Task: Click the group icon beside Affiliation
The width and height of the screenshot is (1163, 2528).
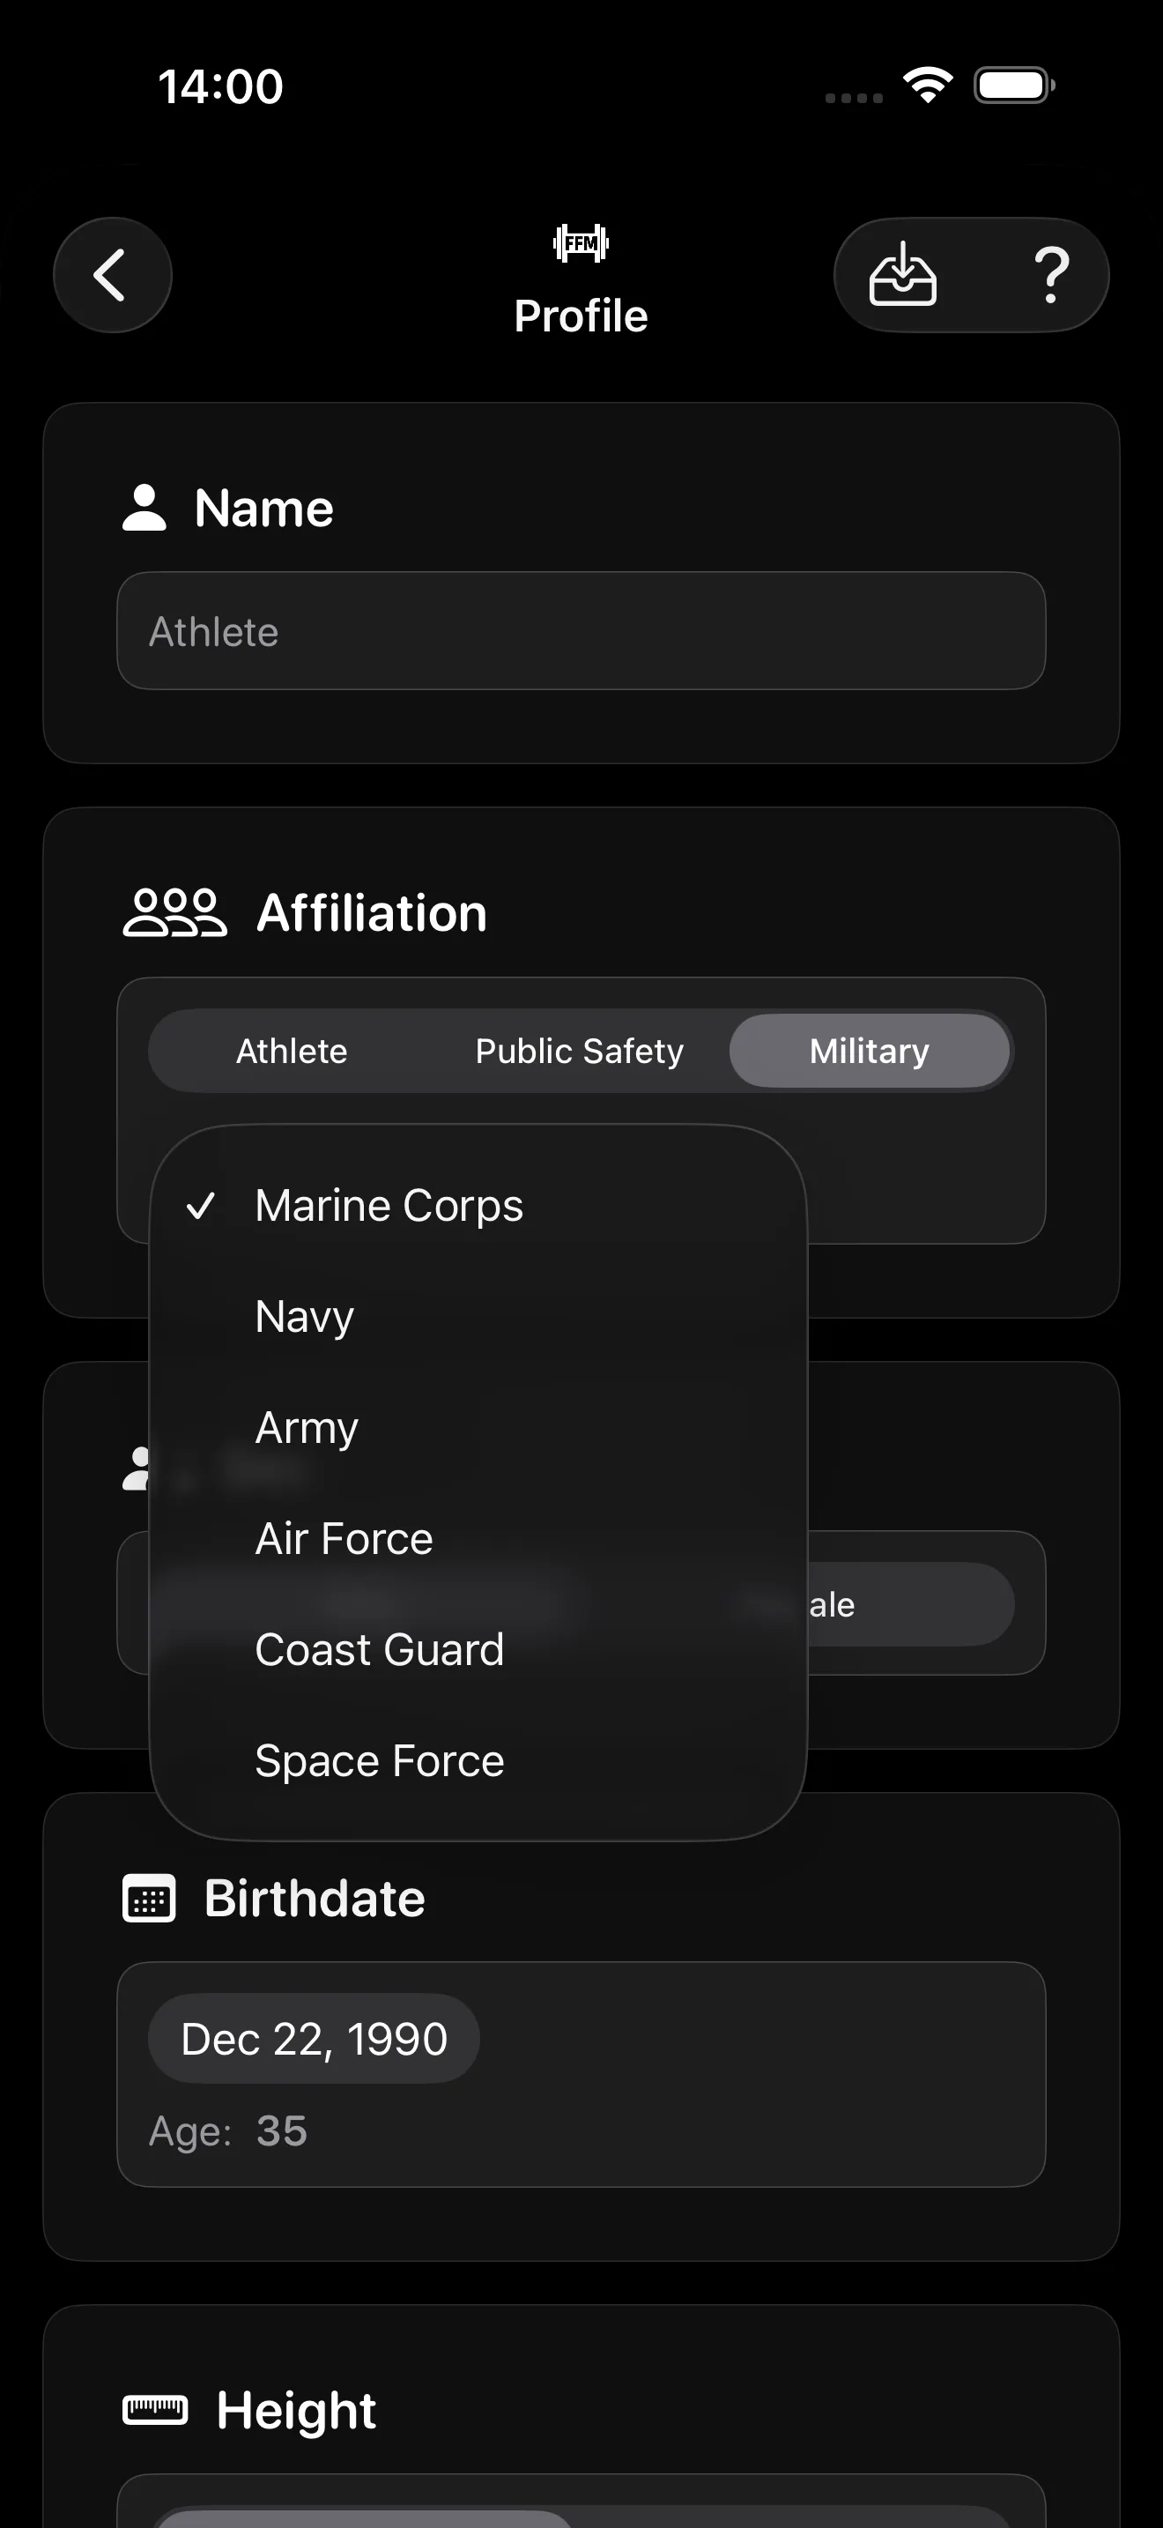Action: click(x=174, y=911)
